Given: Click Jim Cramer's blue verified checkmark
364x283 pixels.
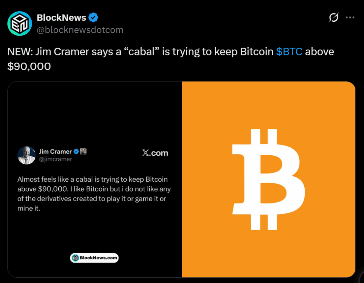Looking at the screenshot, I should tap(76, 152).
